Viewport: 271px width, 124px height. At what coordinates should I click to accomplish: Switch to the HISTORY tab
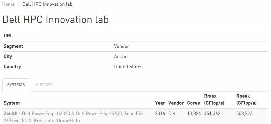44,85
